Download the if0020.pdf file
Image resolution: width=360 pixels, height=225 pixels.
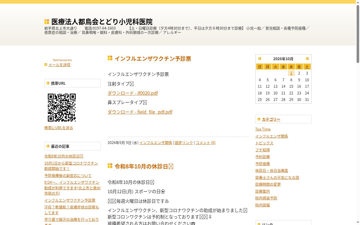(x=132, y=93)
